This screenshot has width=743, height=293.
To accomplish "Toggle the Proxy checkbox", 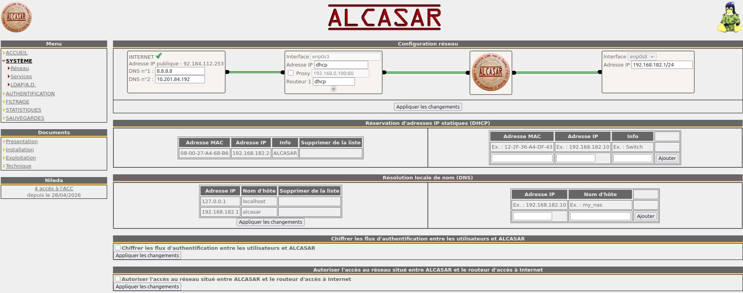I will click(291, 73).
